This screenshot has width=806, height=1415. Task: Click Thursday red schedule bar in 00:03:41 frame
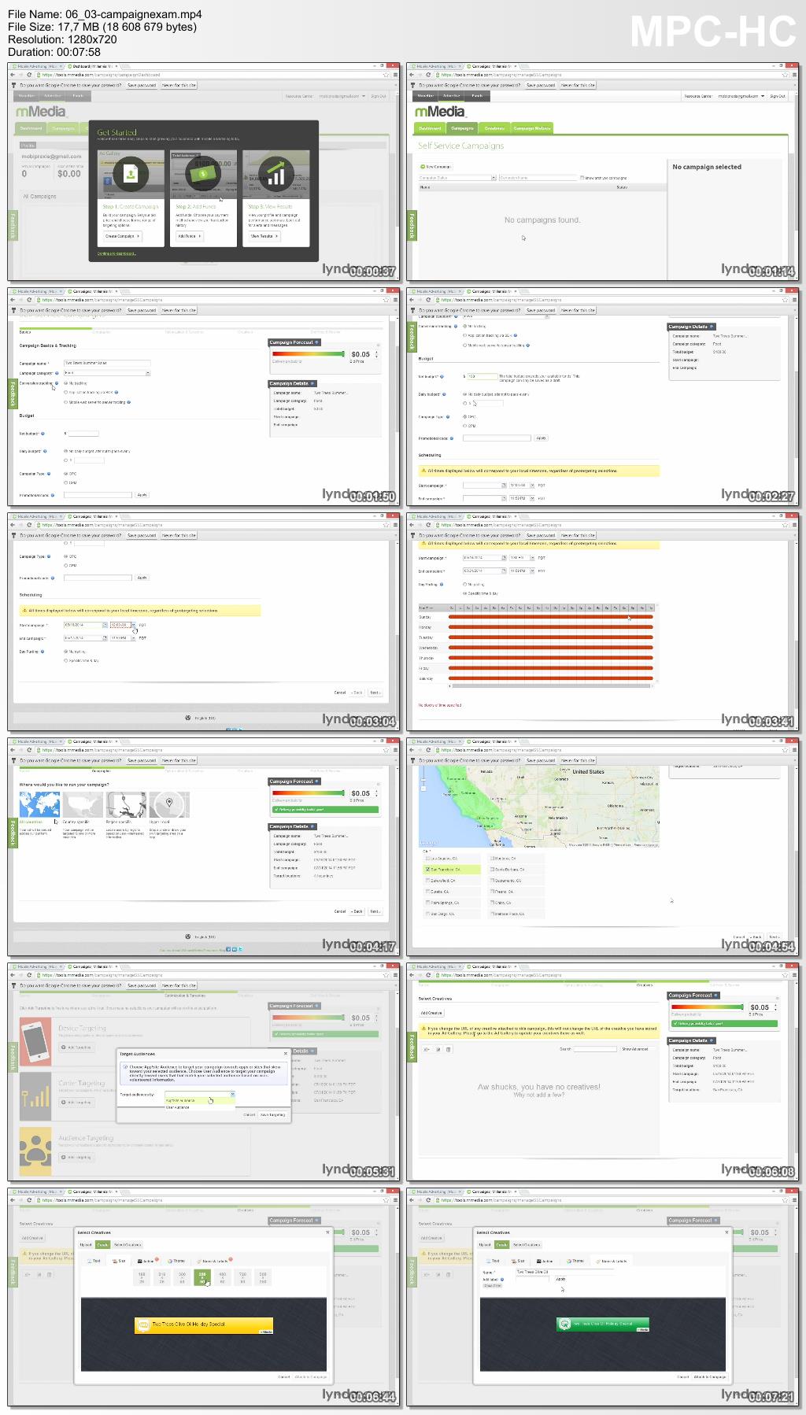point(550,658)
